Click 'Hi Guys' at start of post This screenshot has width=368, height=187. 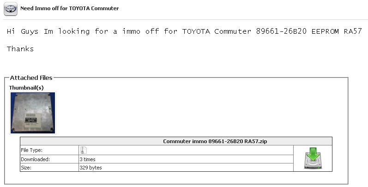pyautogui.click(x=23, y=32)
